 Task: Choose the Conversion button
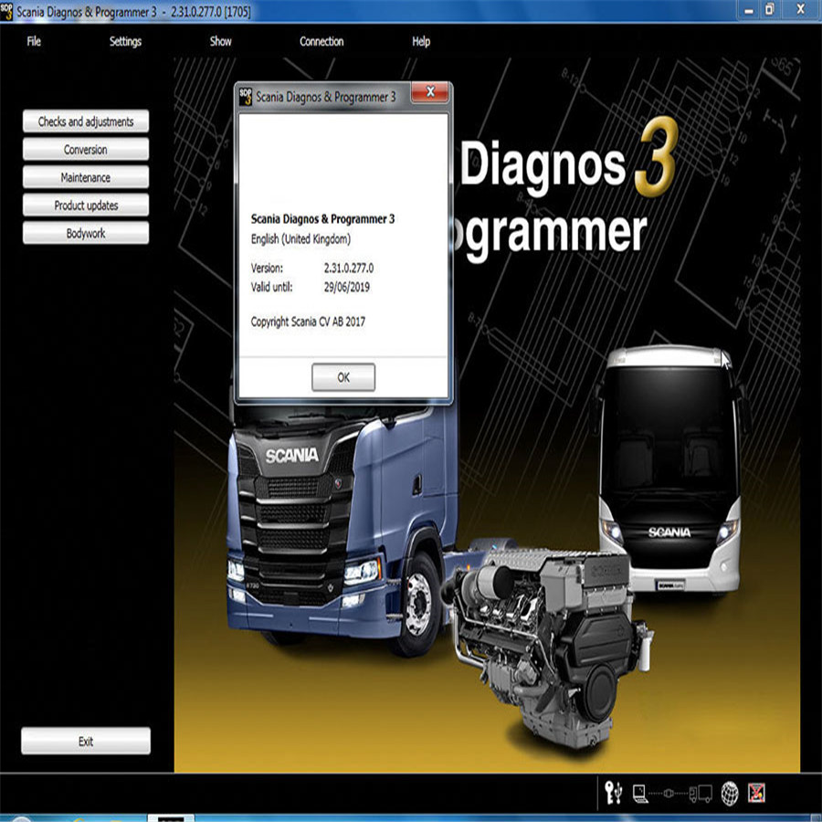86,150
